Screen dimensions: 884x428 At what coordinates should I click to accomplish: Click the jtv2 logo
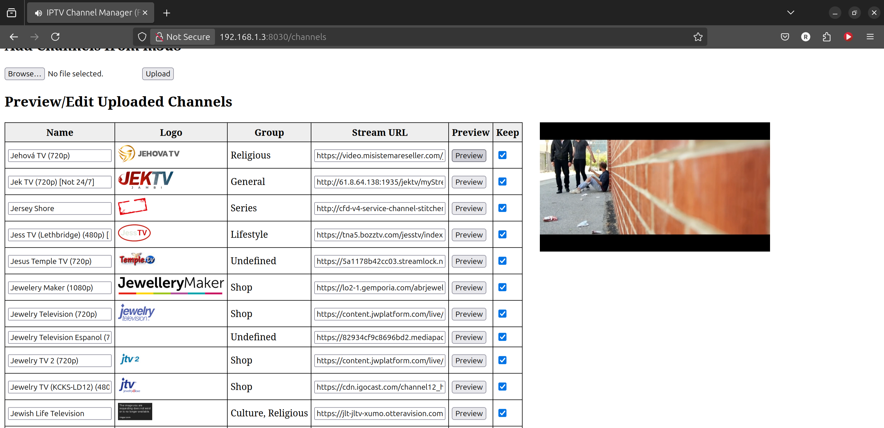tap(130, 359)
